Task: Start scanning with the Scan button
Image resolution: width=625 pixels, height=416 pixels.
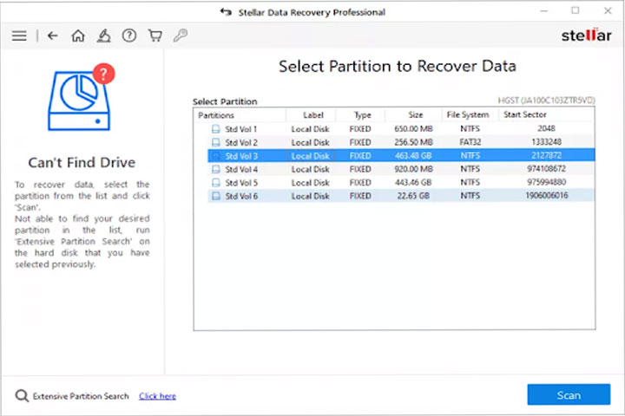Action: [x=569, y=394]
